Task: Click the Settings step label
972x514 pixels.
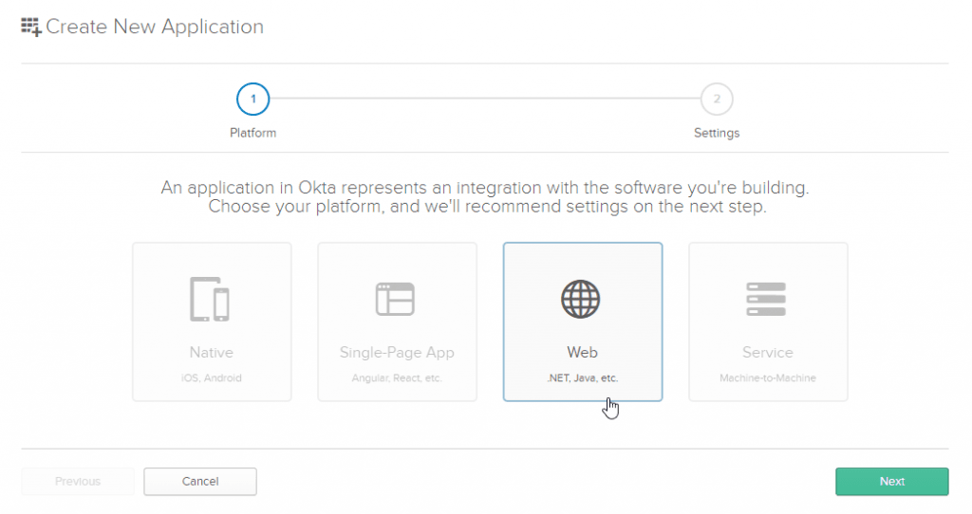Action: click(x=717, y=133)
